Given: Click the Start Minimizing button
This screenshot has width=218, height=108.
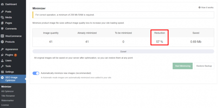Looking at the screenshot, I should pos(183,66).
